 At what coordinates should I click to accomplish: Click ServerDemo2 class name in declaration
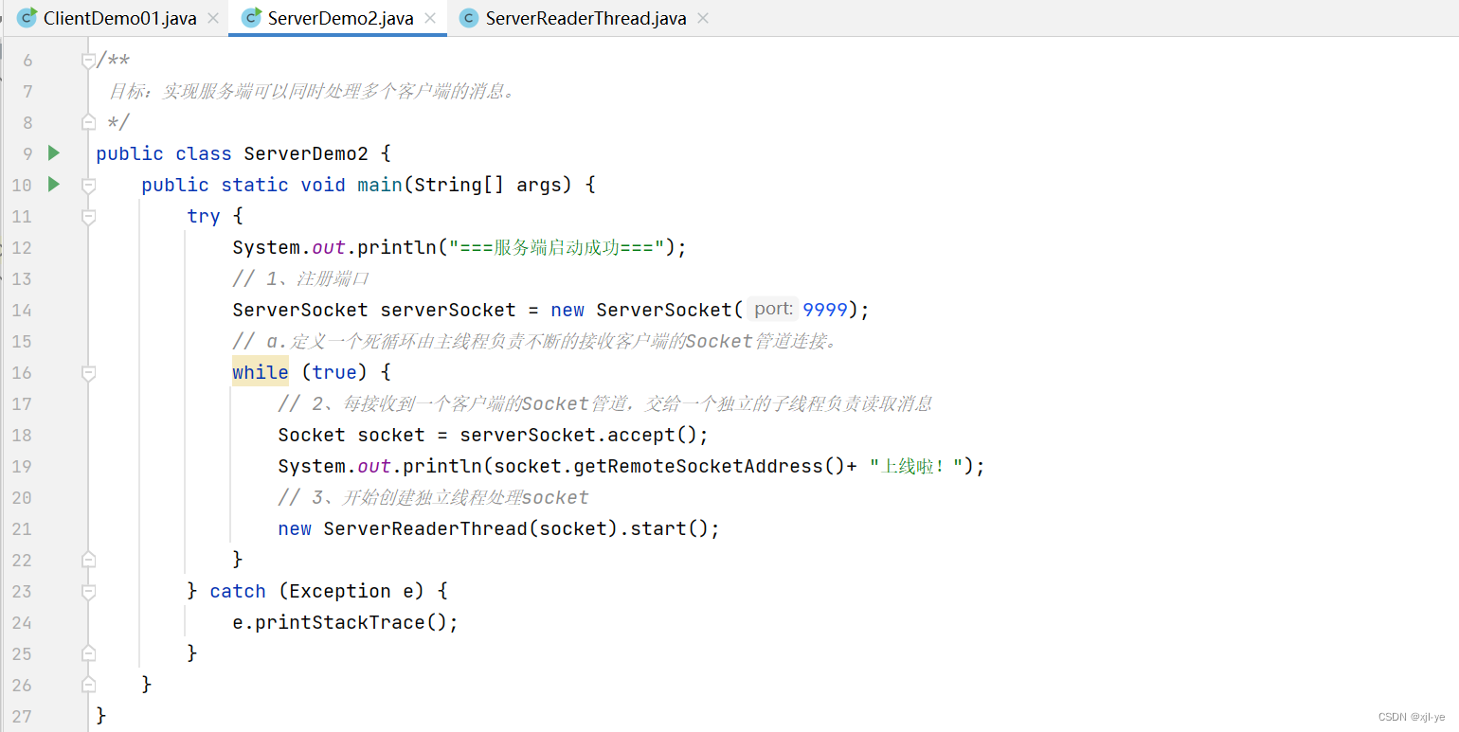[306, 153]
